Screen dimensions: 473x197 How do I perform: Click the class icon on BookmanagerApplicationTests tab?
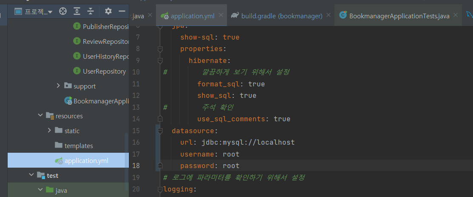(x=343, y=15)
